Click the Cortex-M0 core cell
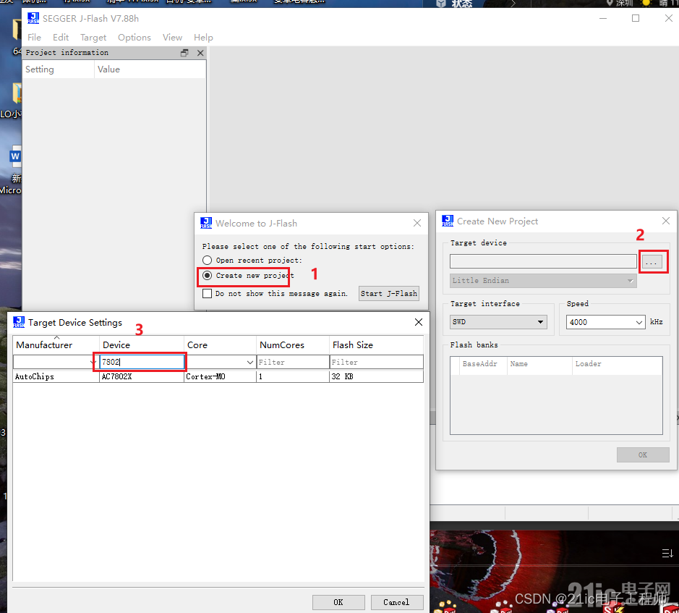679x613 pixels. point(220,376)
